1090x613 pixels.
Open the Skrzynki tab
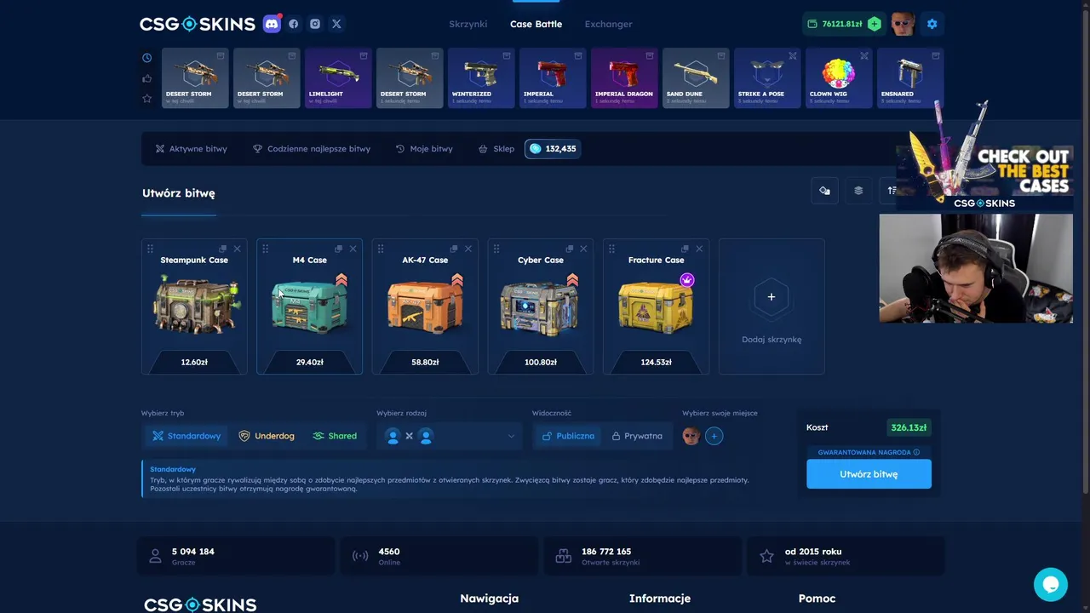click(468, 24)
